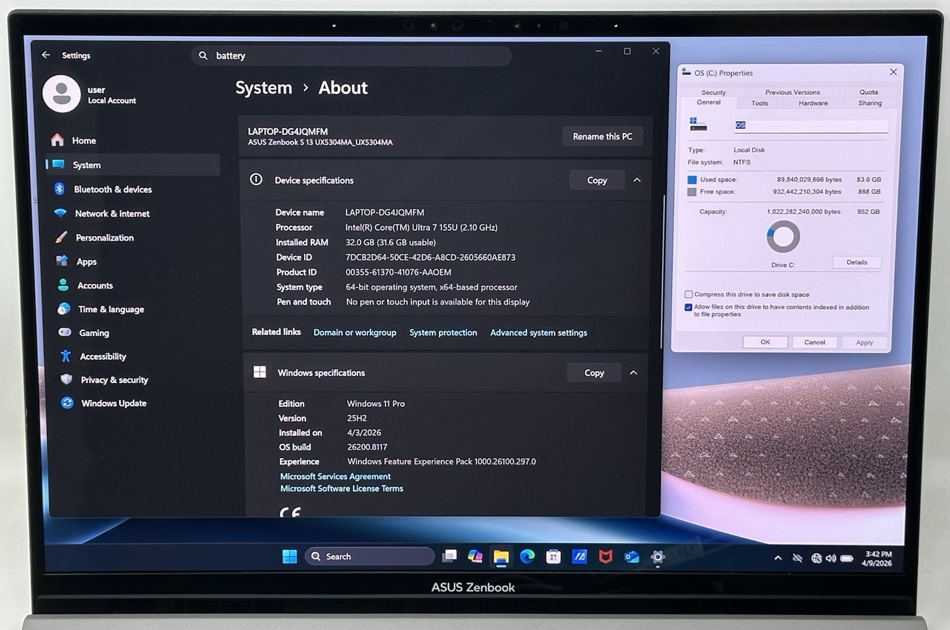Screen dimensions: 950x630
Task: Click the Details button in Properties
Action: tap(856, 262)
